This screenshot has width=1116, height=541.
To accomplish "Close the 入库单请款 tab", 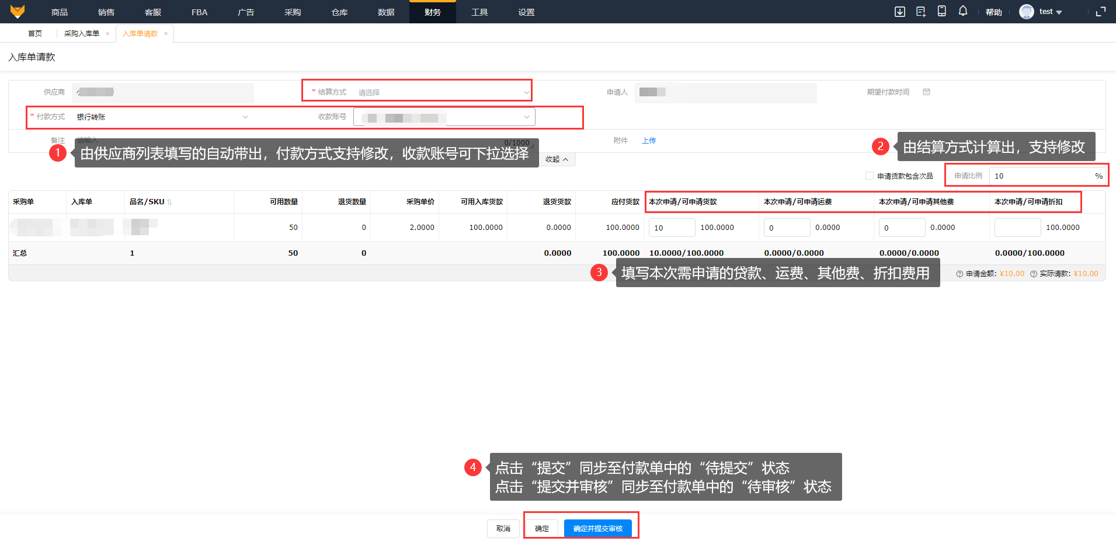I will tap(166, 34).
